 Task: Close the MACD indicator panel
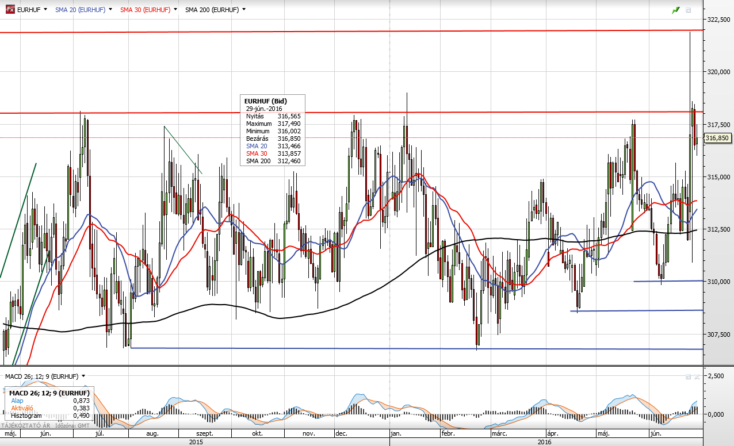coord(697,376)
